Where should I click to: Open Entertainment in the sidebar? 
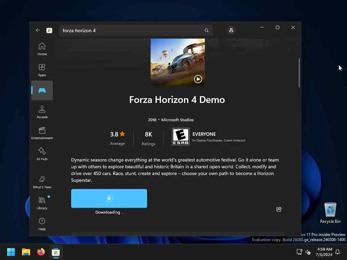click(42, 133)
